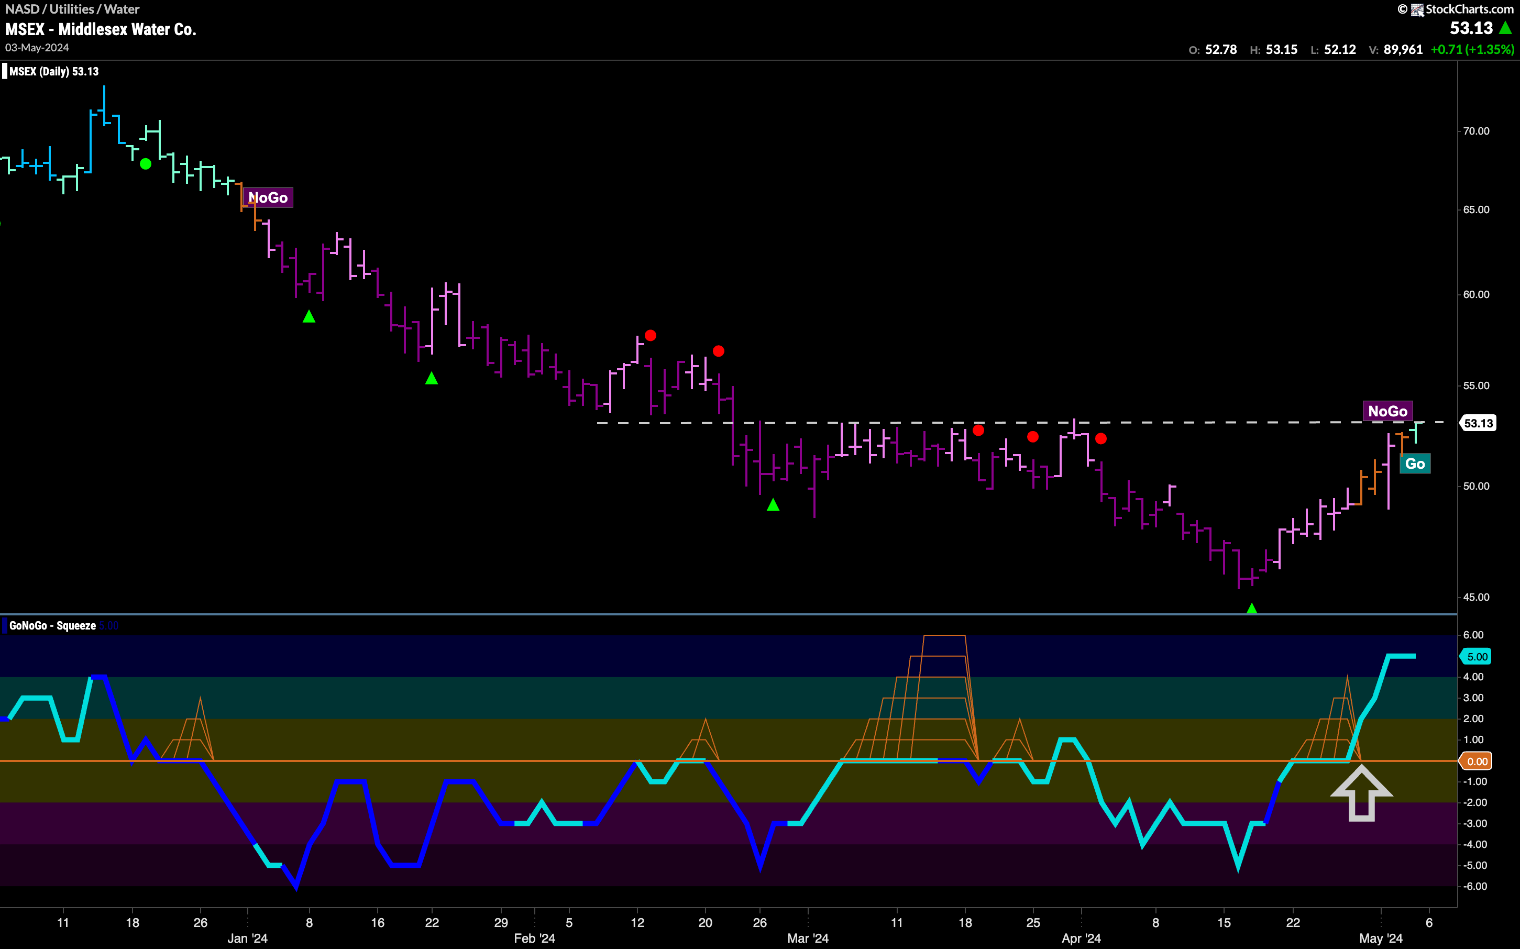Click the 55.00 price axis label

pos(1476,385)
